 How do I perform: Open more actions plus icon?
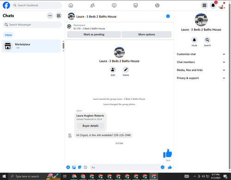coord(68,167)
